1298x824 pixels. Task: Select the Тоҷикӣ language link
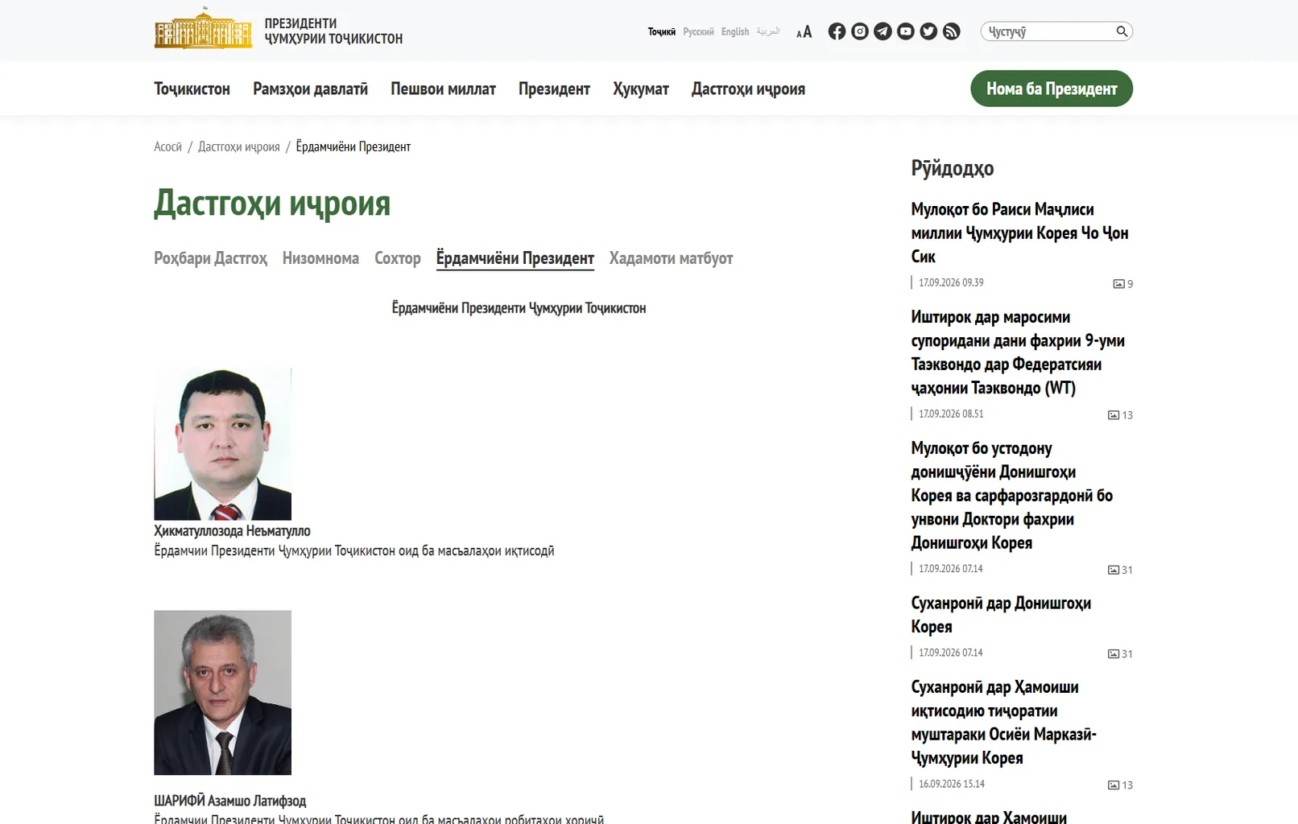[x=662, y=31]
